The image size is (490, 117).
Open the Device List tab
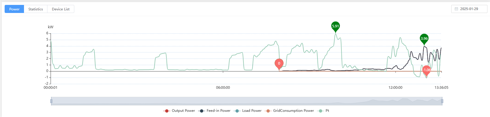(61, 9)
